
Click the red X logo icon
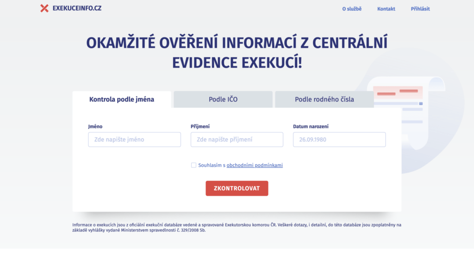point(44,8)
